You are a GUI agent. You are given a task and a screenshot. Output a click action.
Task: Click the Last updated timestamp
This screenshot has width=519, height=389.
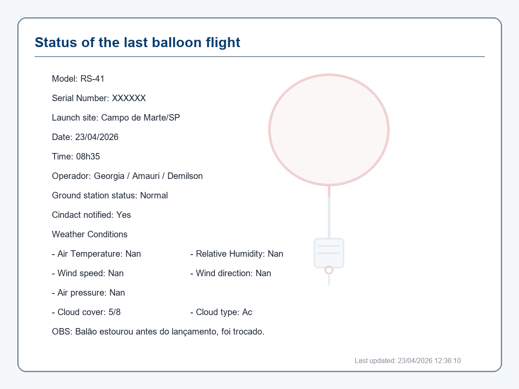pos(408,360)
